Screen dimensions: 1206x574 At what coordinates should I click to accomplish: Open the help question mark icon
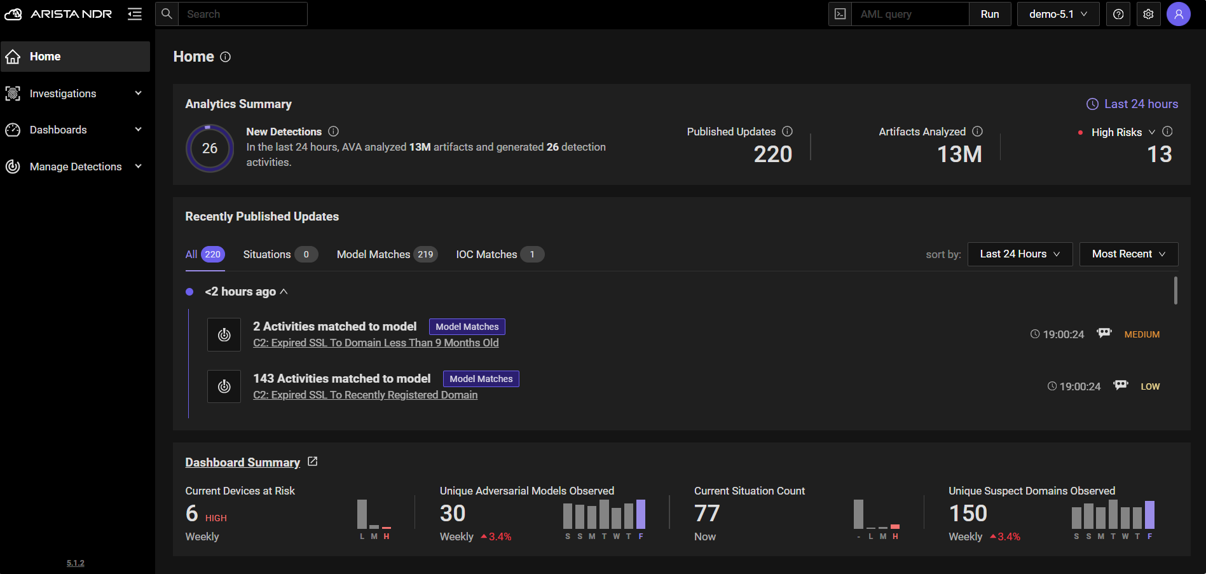point(1118,13)
